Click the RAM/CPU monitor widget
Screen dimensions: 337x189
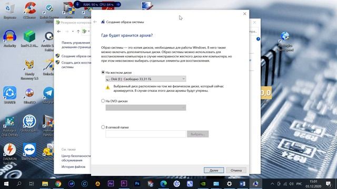97,4
